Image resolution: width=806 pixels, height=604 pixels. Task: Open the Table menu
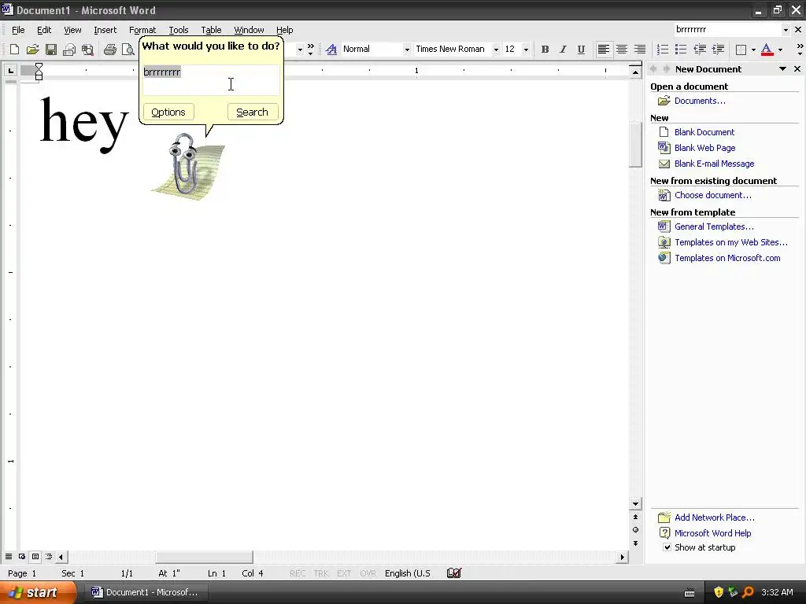(211, 30)
